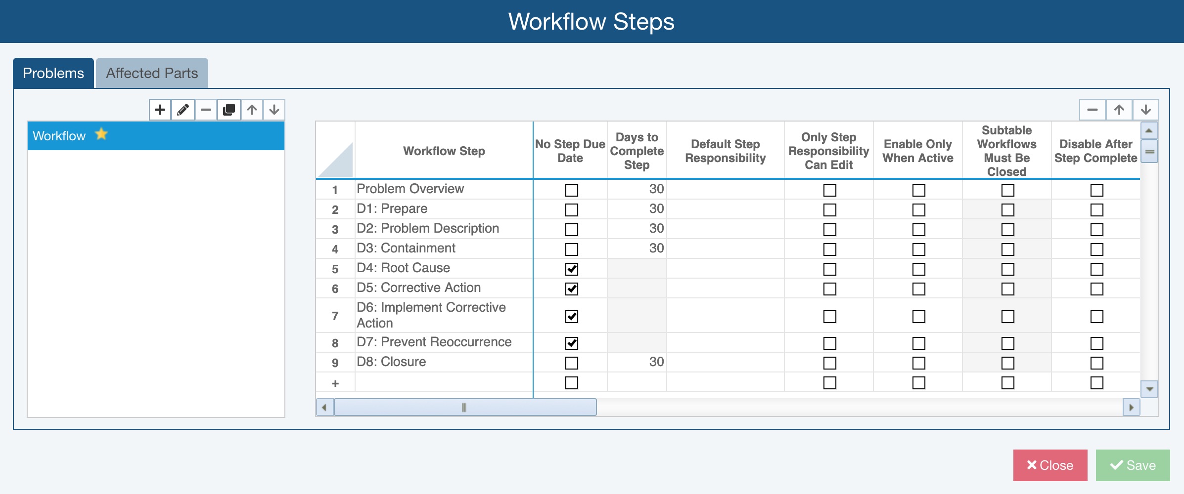
Task: Select the Problems tab
Action: pyautogui.click(x=53, y=73)
